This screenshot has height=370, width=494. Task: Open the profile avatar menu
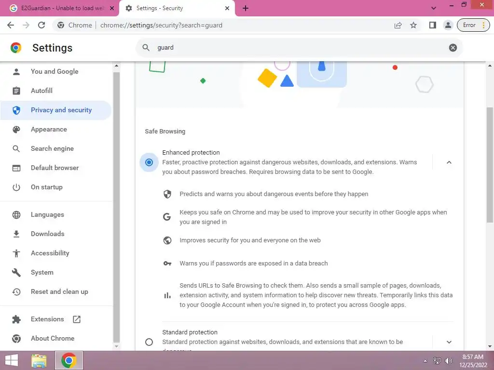click(x=448, y=25)
